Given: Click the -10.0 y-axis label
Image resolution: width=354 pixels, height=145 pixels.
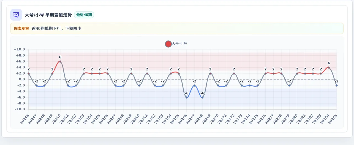Looking at the screenshot, I should 20,110.
